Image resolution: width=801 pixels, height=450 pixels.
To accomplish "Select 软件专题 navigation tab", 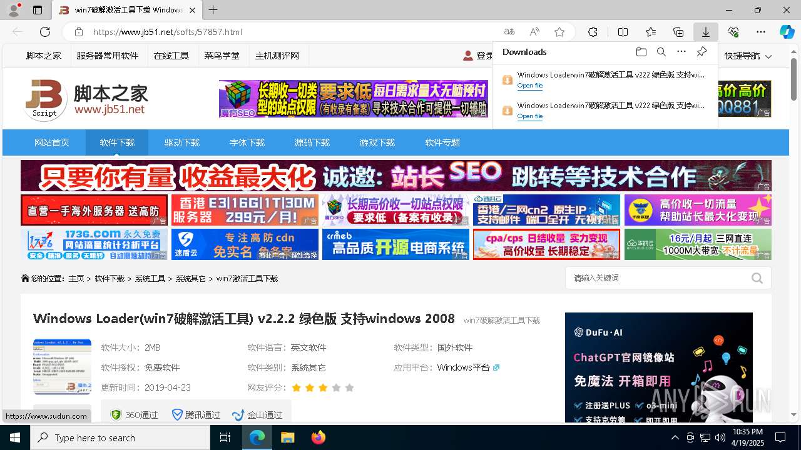I will 442,142.
